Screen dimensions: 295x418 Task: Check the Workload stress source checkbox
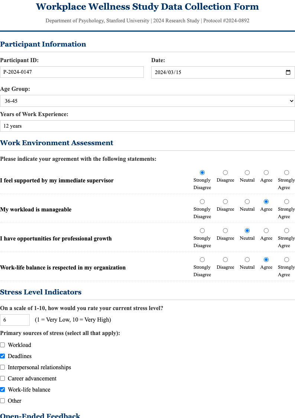tap(2, 345)
